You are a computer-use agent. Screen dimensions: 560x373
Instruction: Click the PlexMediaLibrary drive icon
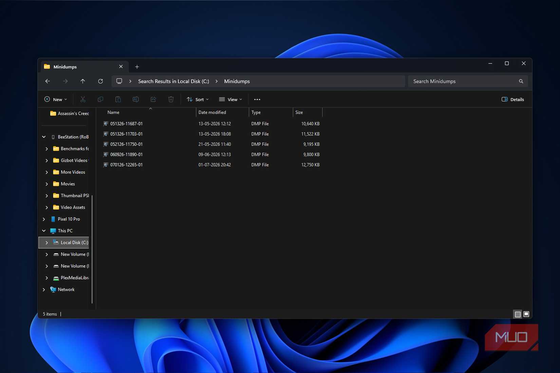pos(56,278)
